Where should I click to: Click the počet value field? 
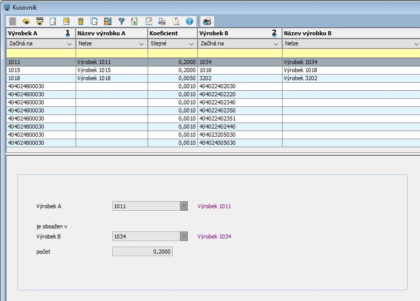pos(142,251)
